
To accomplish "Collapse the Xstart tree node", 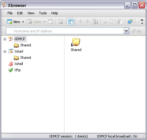I will 5,51.
